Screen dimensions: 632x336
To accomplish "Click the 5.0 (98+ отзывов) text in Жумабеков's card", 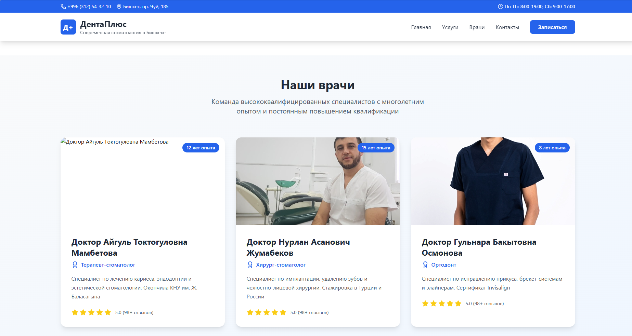I will point(309,312).
